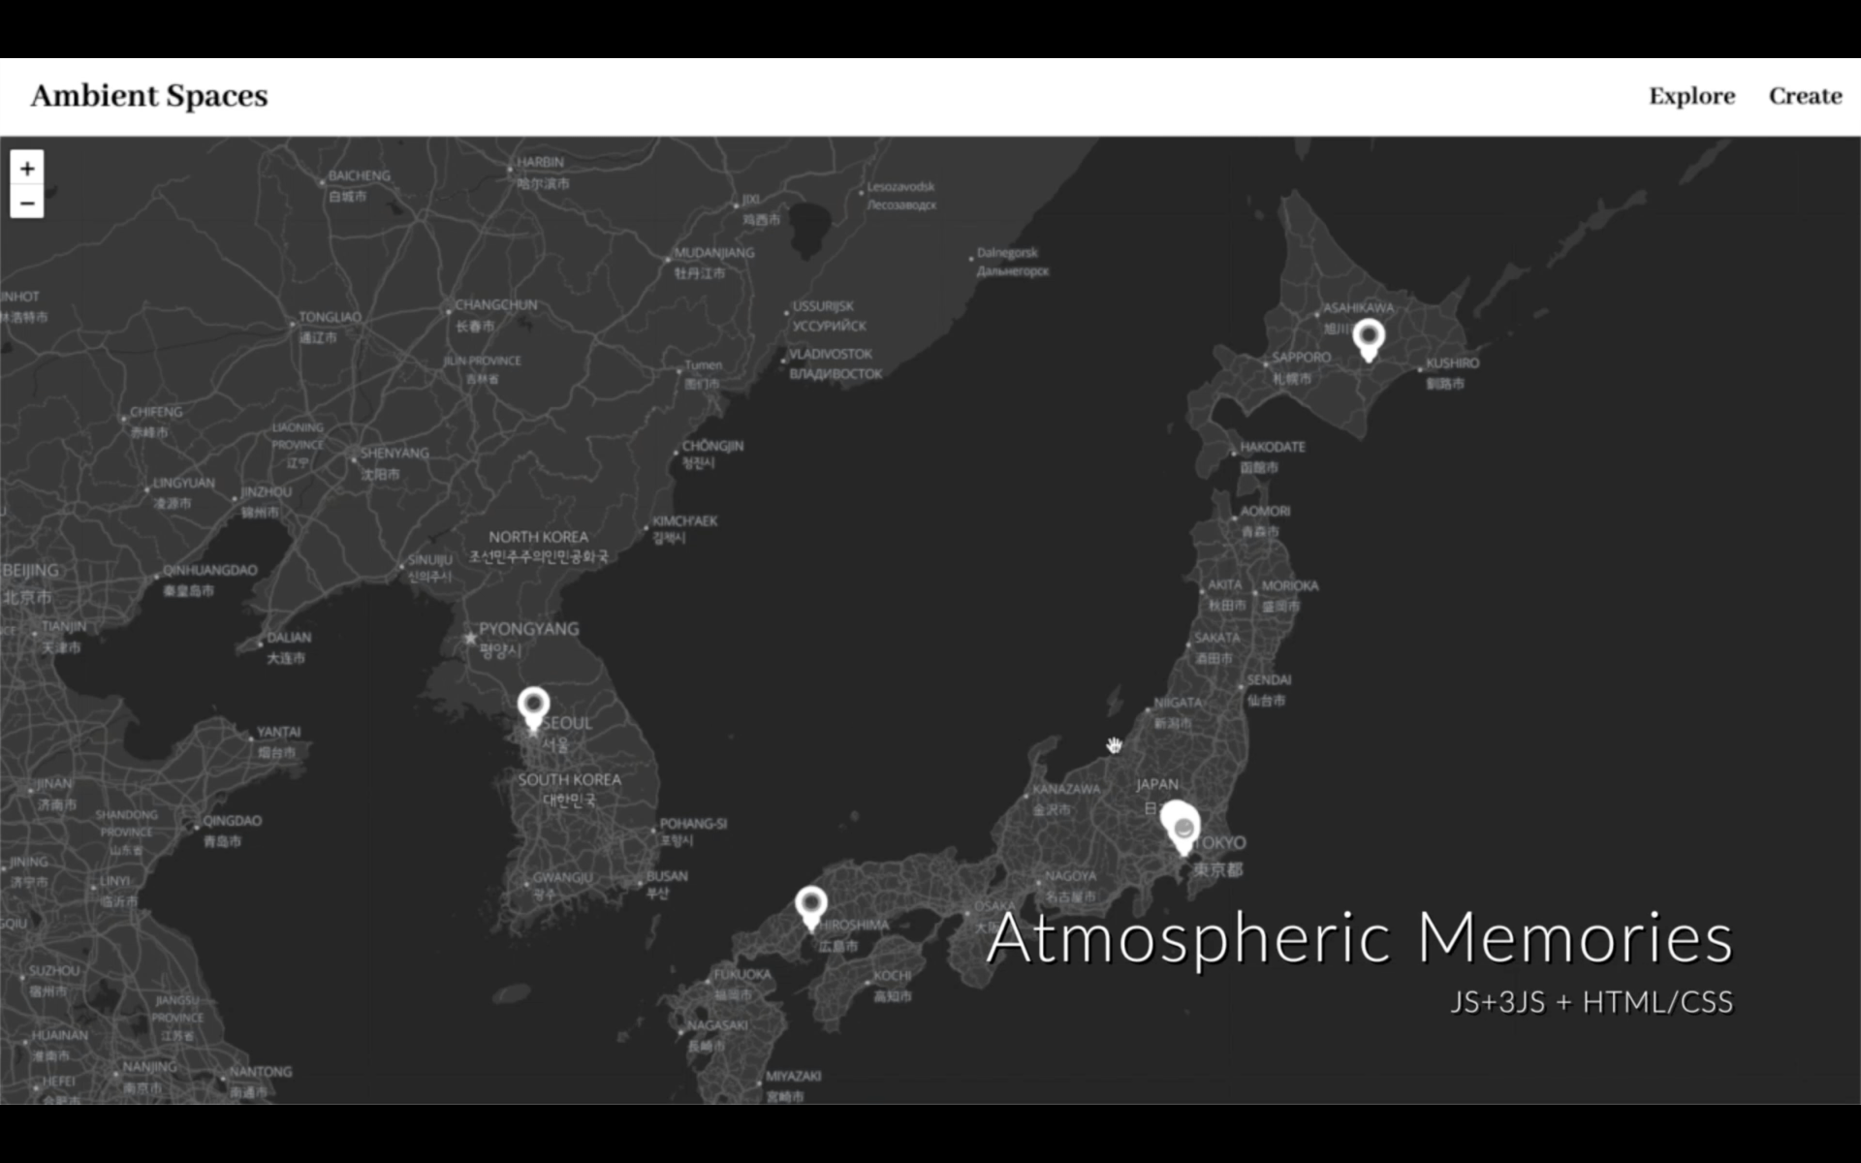The width and height of the screenshot is (1861, 1163).
Task: Click the Ambient Spaces site title
Action: tap(149, 96)
